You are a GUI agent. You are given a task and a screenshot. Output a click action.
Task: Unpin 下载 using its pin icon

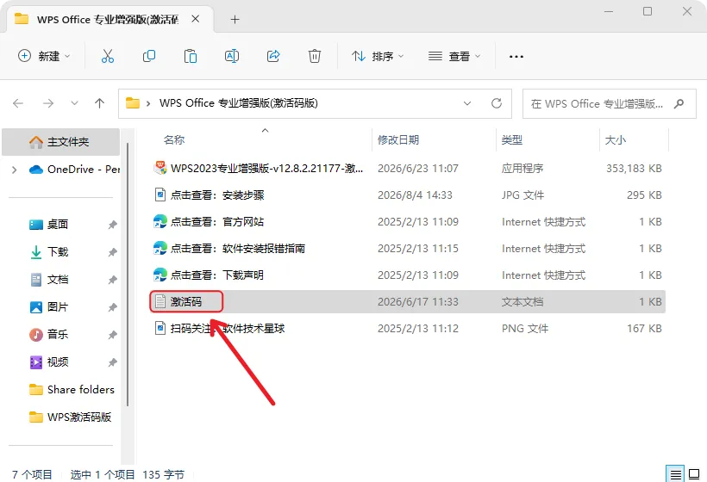pos(113,252)
